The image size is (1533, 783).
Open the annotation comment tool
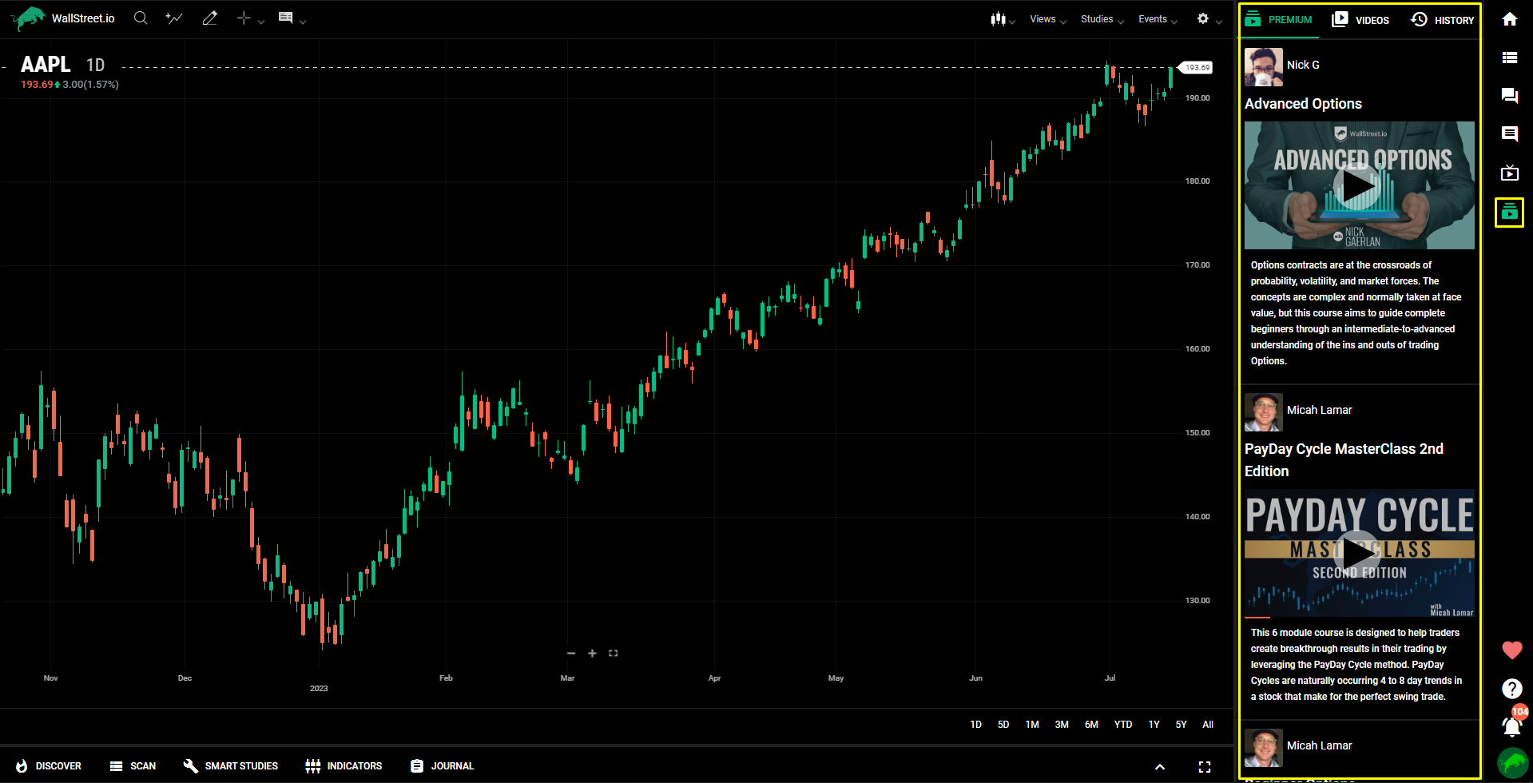click(285, 18)
